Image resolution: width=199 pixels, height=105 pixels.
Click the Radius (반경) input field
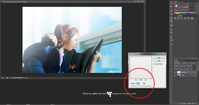(139, 83)
